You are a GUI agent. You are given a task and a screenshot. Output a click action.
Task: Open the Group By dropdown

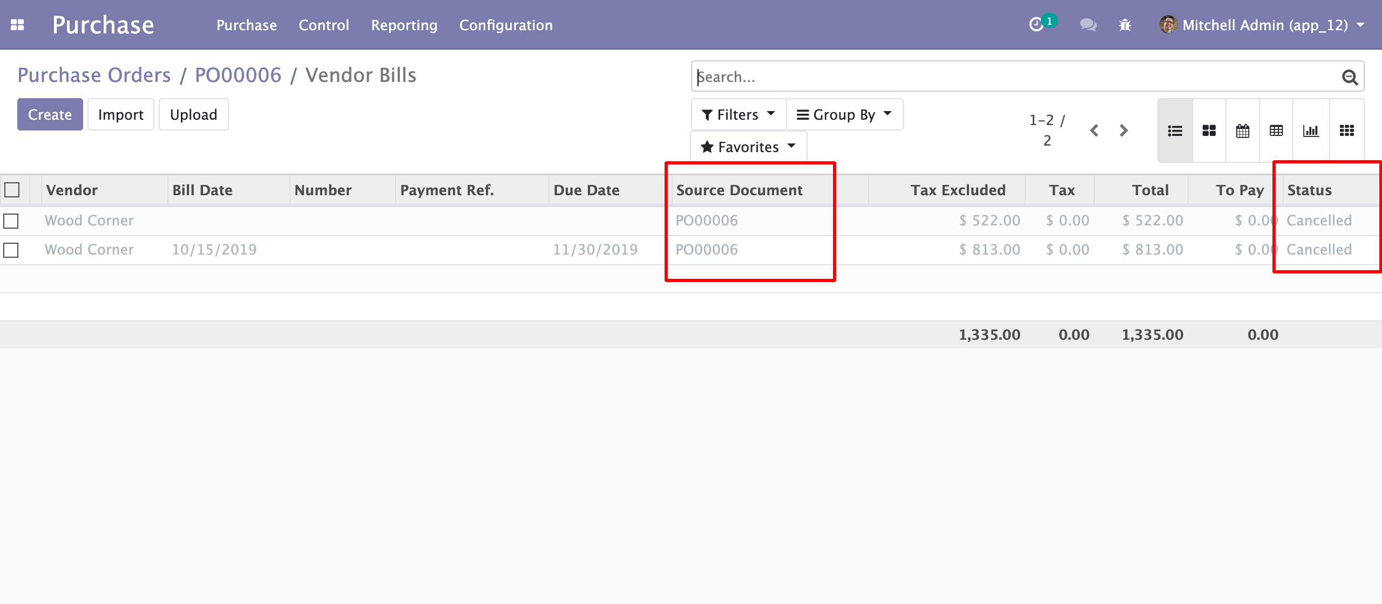point(844,114)
